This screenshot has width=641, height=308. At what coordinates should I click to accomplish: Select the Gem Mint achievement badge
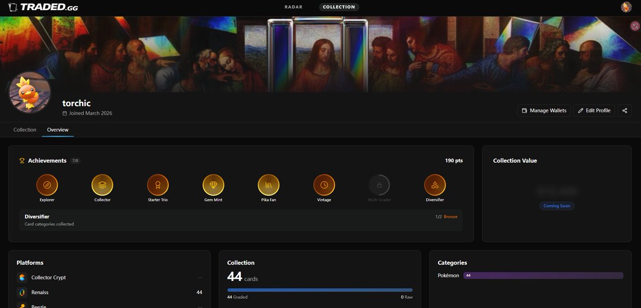(x=213, y=185)
